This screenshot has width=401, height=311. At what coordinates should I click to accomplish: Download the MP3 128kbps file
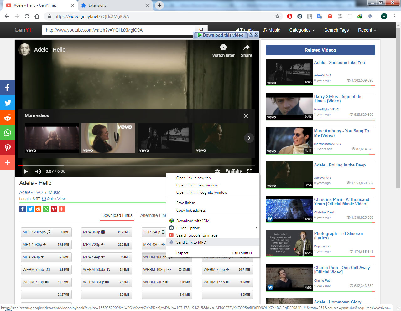pyautogui.click(x=46, y=232)
